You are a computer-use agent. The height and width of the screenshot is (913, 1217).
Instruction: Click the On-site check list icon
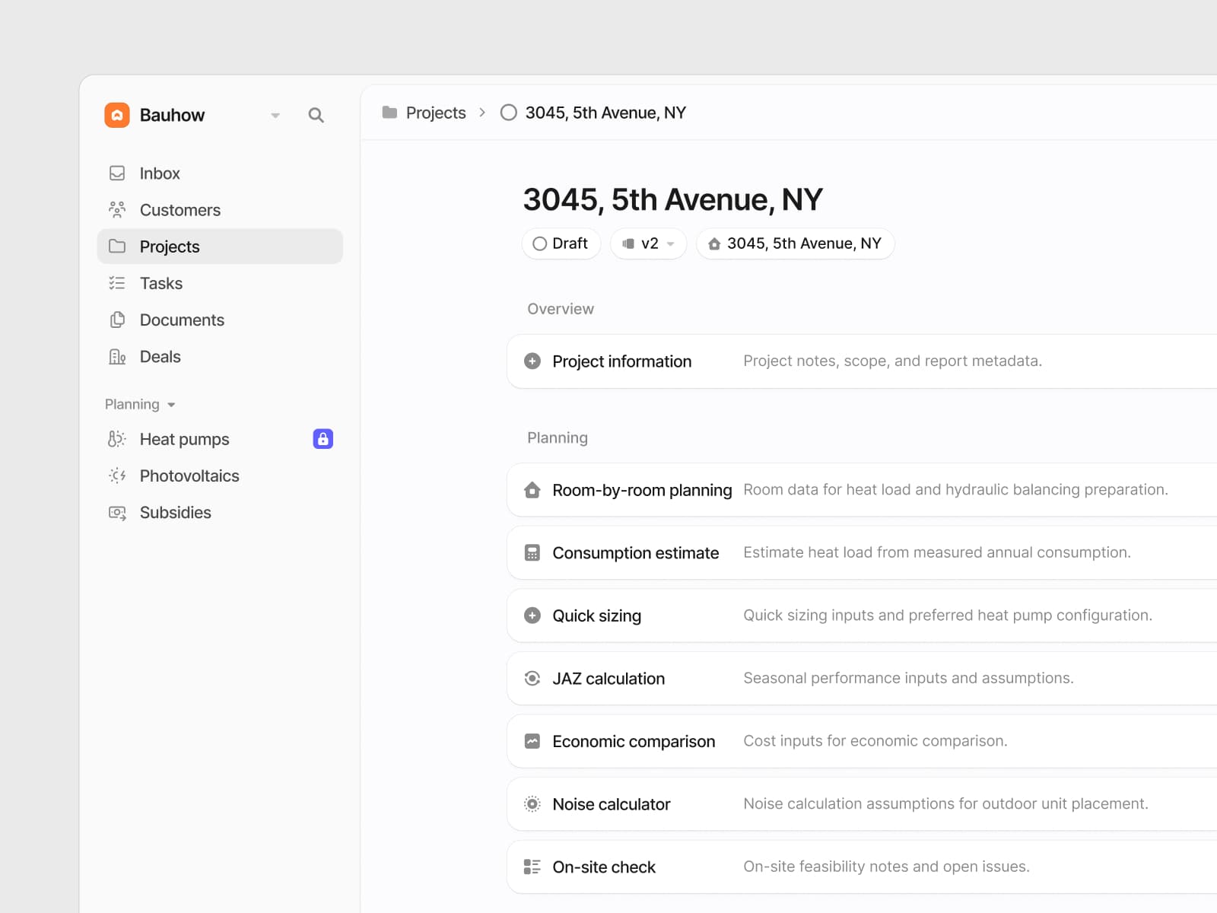pos(532,867)
